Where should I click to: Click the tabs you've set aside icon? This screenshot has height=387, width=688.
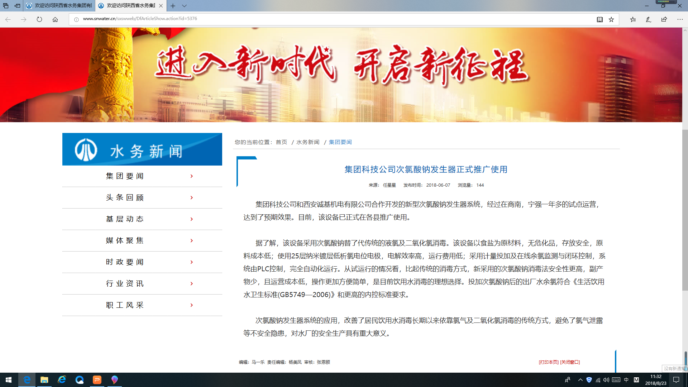(x=6, y=6)
